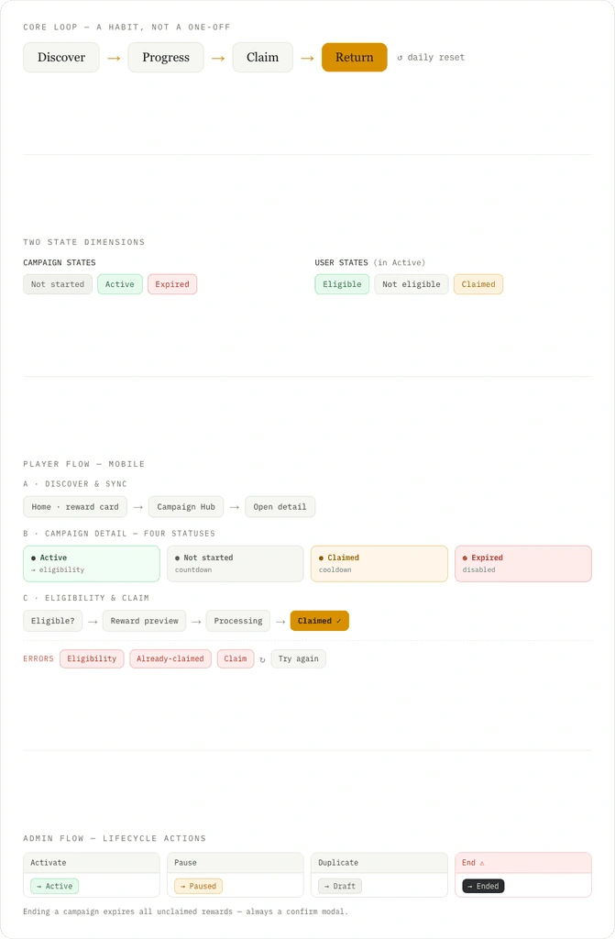Click the green Active campaign state chip

click(120, 284)
